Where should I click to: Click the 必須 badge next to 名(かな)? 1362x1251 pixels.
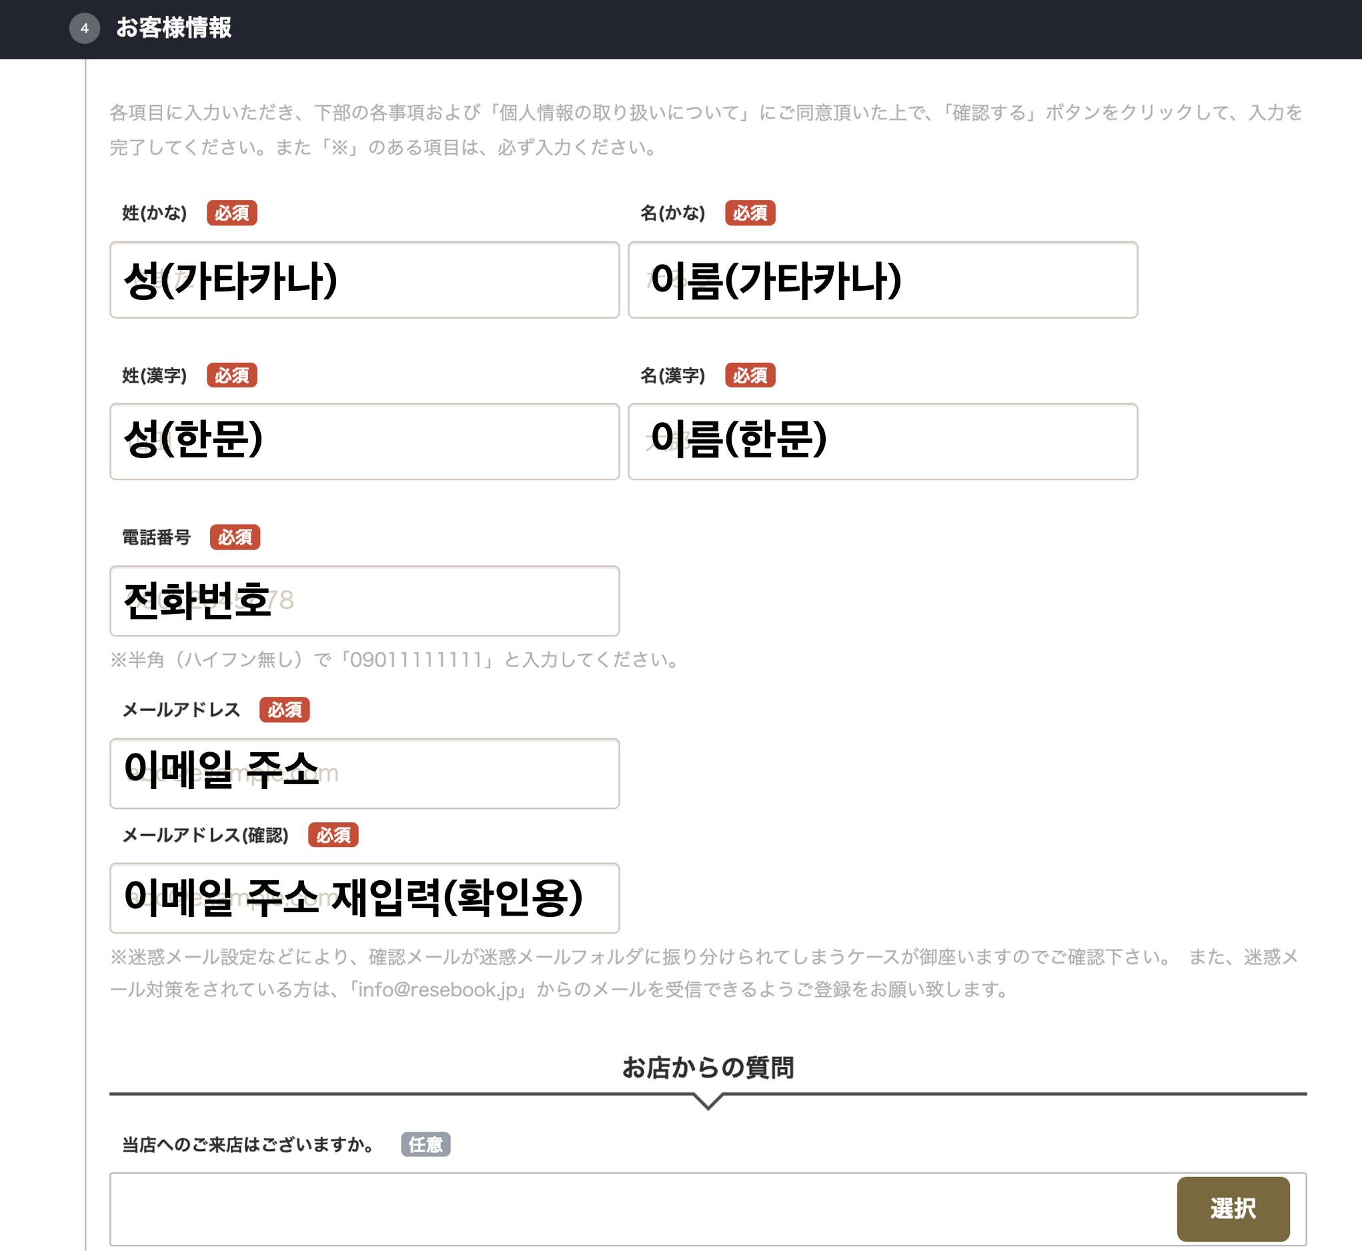click(x=750, y=213)
